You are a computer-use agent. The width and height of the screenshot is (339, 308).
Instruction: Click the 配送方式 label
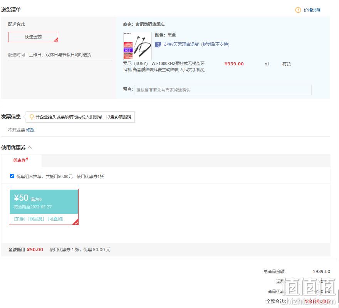pyautogui.click(x=17, y=24)
